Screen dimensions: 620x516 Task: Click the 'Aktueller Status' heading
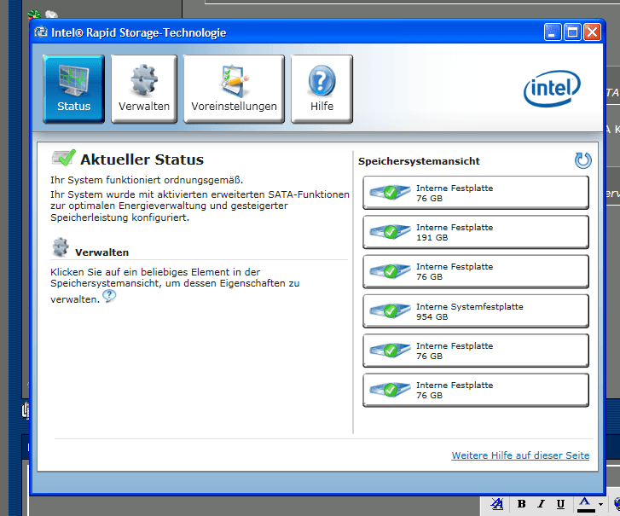142,159
